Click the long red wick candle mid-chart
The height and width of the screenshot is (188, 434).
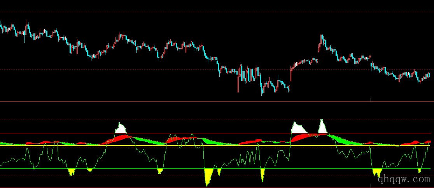pyautogui.click(x=238, y=84)
